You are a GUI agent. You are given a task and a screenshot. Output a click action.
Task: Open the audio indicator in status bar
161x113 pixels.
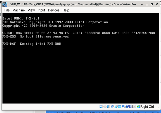coord(108,106)
